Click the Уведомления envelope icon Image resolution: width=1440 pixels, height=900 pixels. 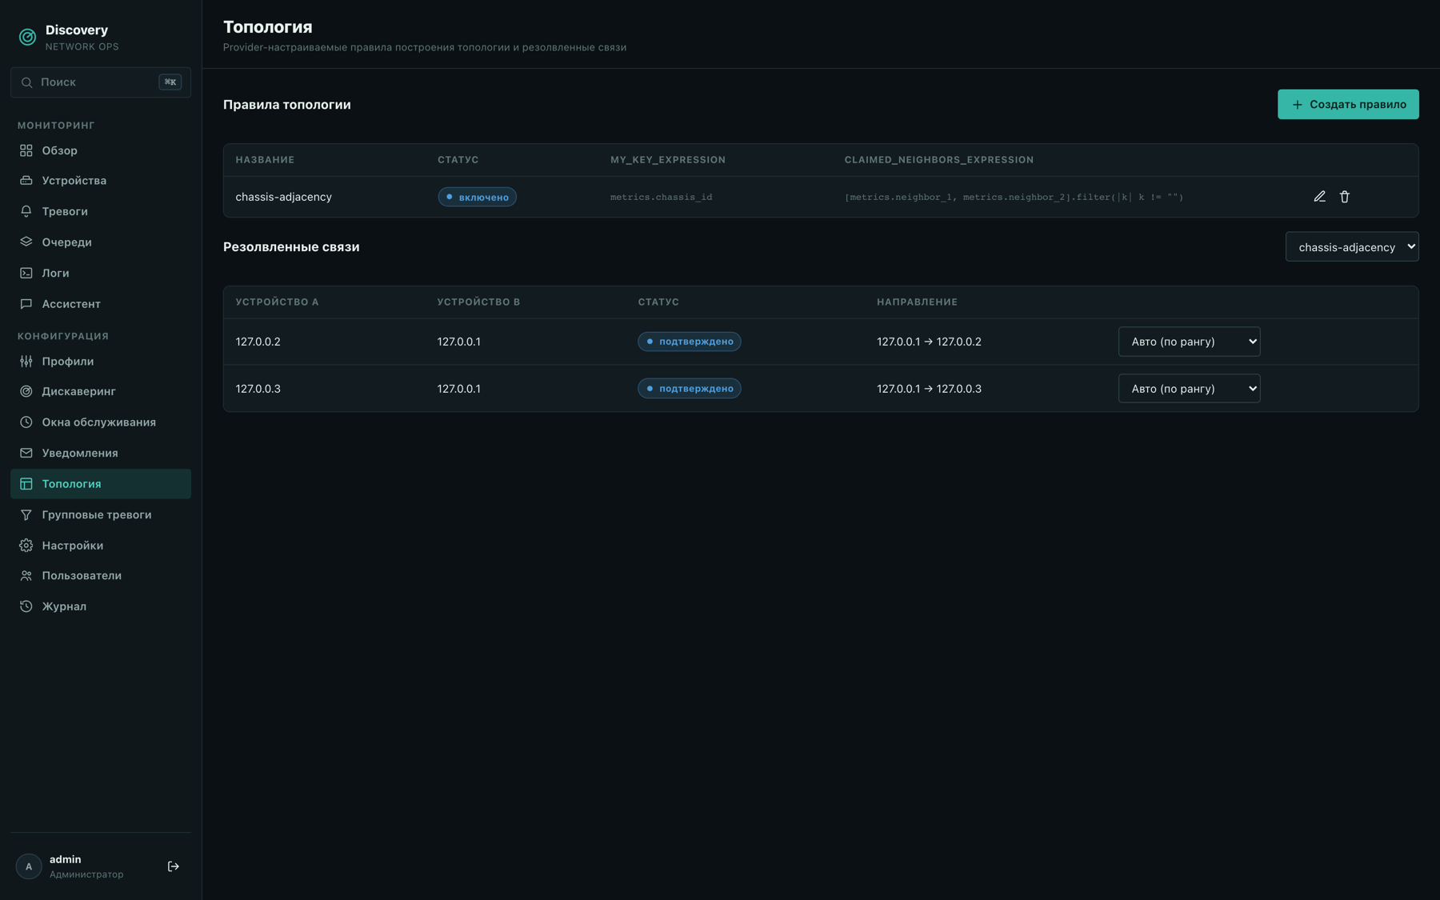click(x=26, y=453)
